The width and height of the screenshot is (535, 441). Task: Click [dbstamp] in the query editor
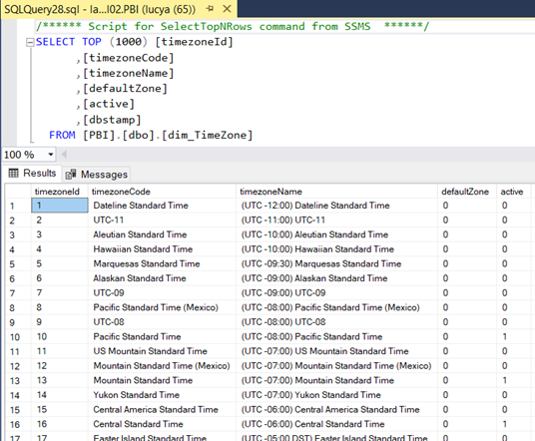pyautogui.click(x=112, y=120)
